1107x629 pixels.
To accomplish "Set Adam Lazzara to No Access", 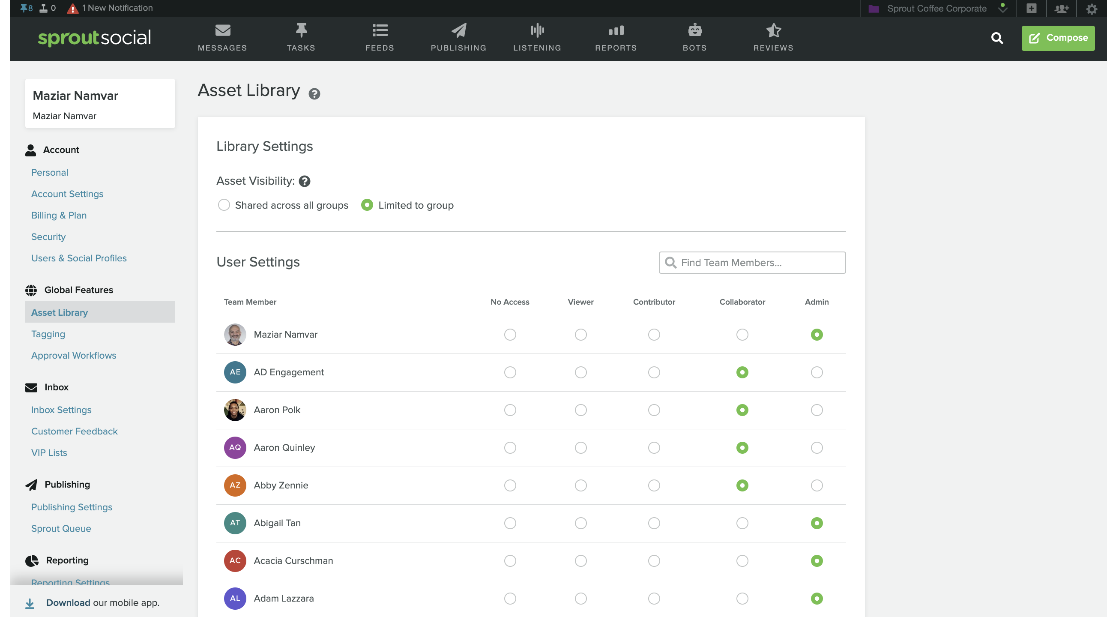I will tap(510, 598).
